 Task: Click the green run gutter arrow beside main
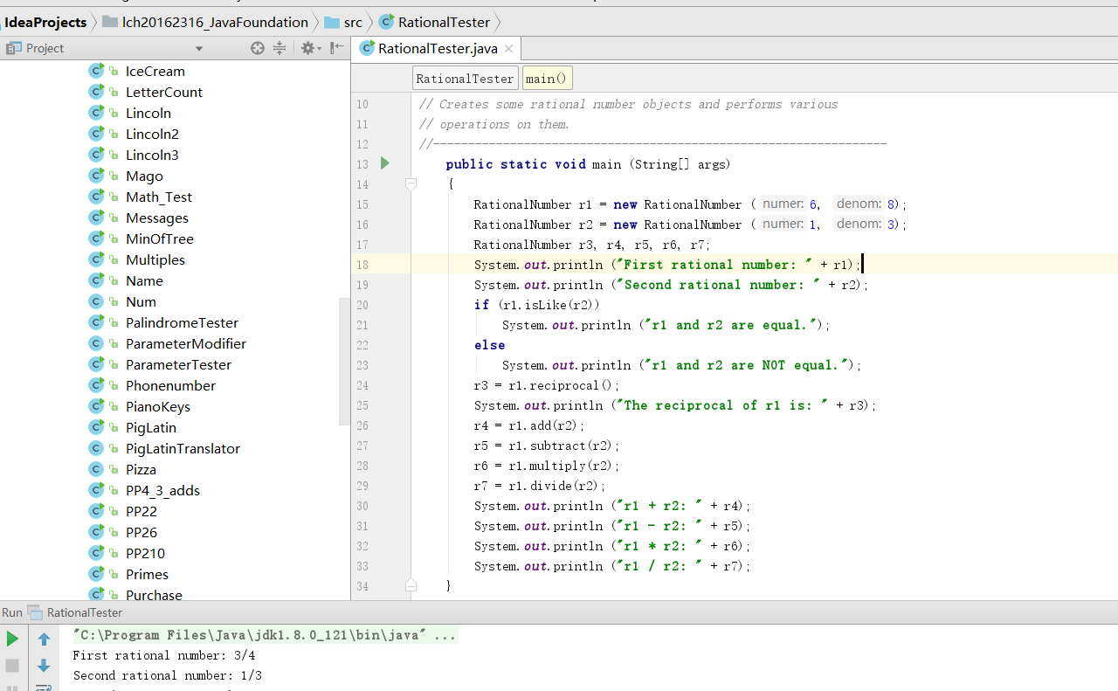click(385, 163)
